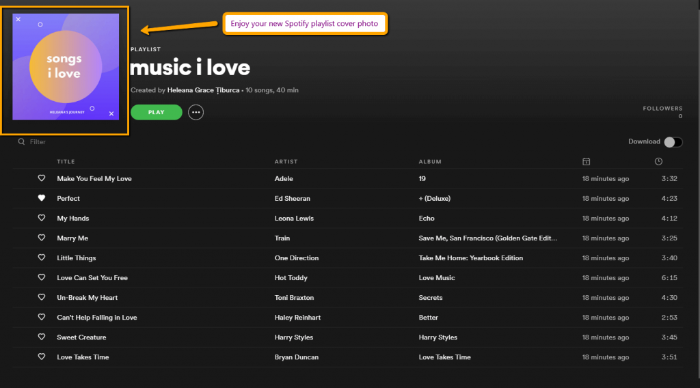
Task: Open artist Hot Toddy
Action: [291, 278]
